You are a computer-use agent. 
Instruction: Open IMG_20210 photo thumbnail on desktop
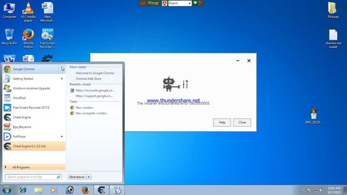pyautogui.click(x=313, y=116)
